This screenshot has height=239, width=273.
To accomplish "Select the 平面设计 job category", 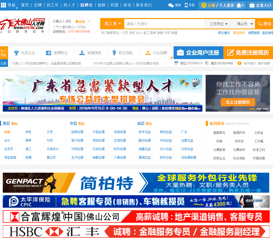I will (53, 149).
